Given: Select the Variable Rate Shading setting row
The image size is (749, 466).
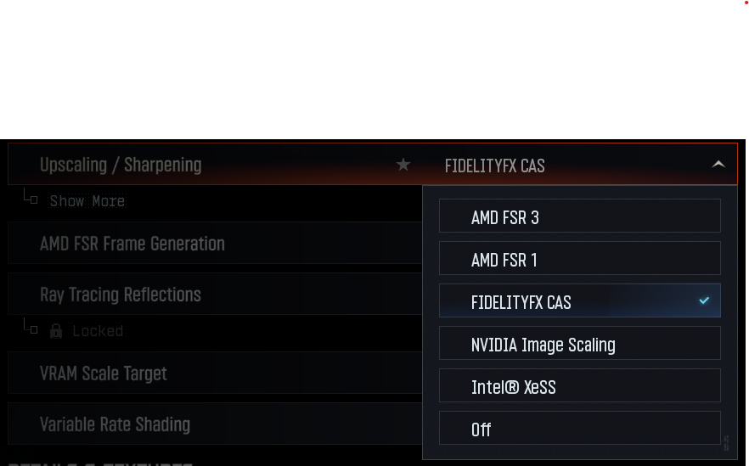Looking at the screenshot, I should point(115,424).
